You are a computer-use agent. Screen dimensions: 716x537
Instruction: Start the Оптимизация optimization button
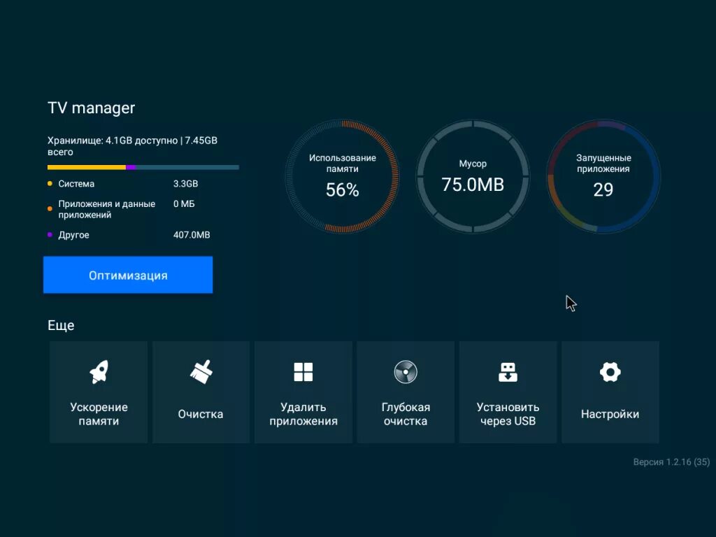[x=128, y=275]
